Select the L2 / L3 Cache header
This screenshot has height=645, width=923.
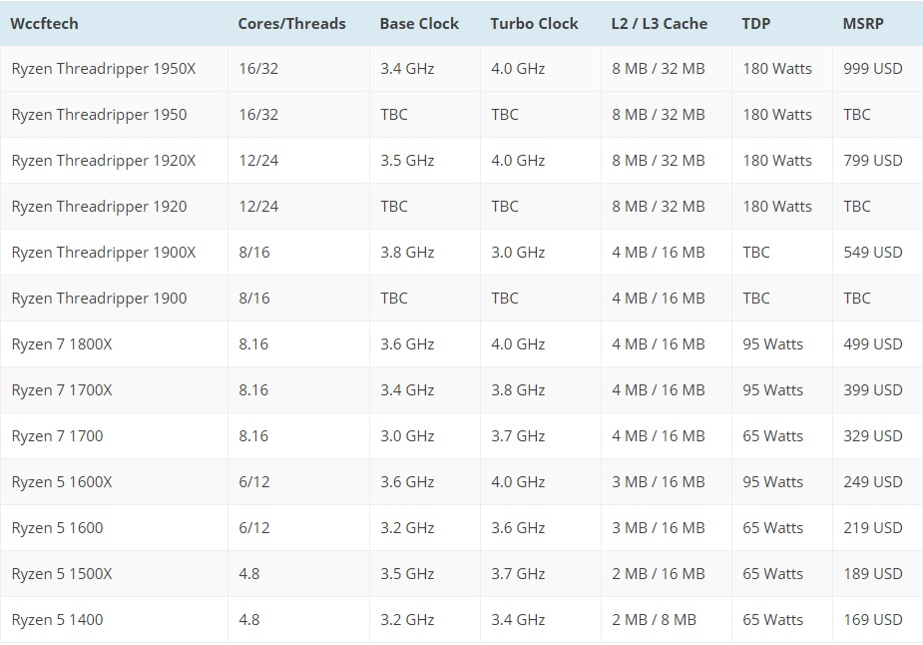tap(659, 23)
